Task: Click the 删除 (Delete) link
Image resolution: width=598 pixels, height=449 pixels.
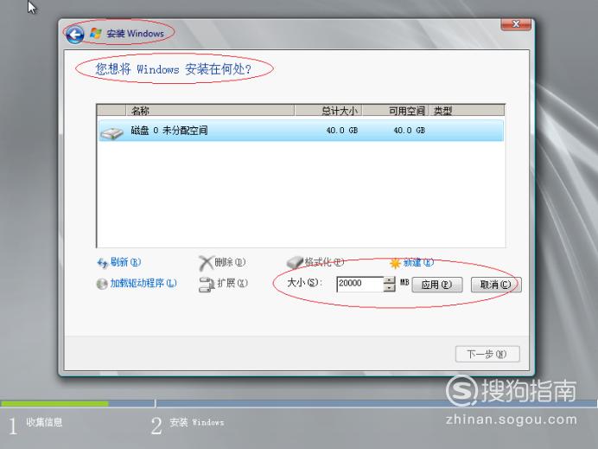Action: (x=230, y=262)
